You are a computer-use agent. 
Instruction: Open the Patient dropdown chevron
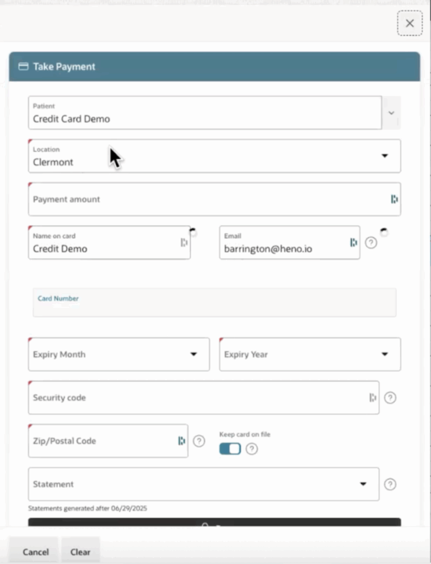tap(391, 113)
